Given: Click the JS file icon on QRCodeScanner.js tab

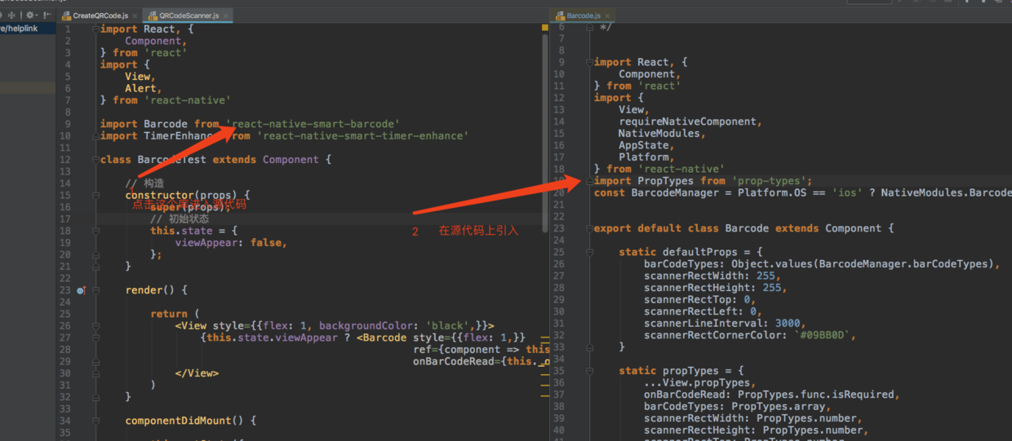Looking at the screenshot, I should click(x=153, y=15).
